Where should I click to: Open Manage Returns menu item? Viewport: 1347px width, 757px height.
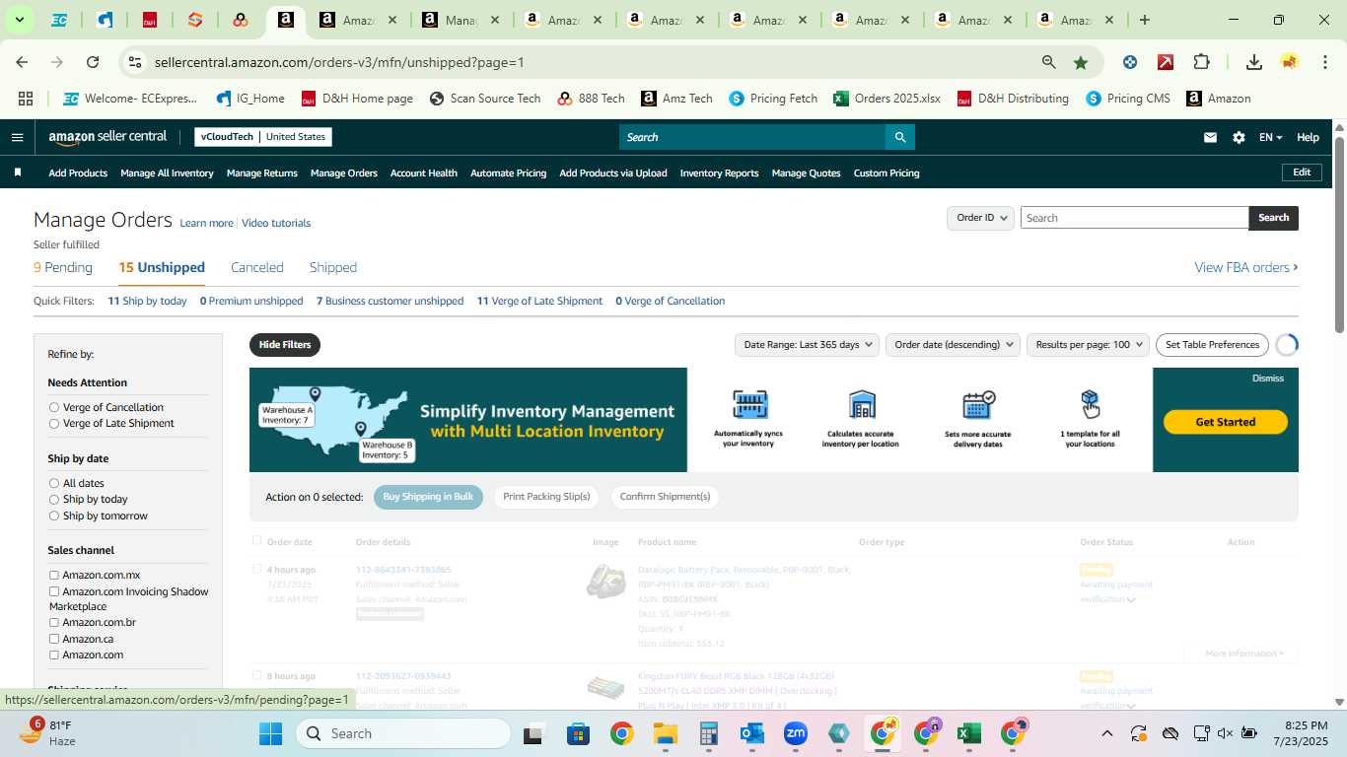262,172
